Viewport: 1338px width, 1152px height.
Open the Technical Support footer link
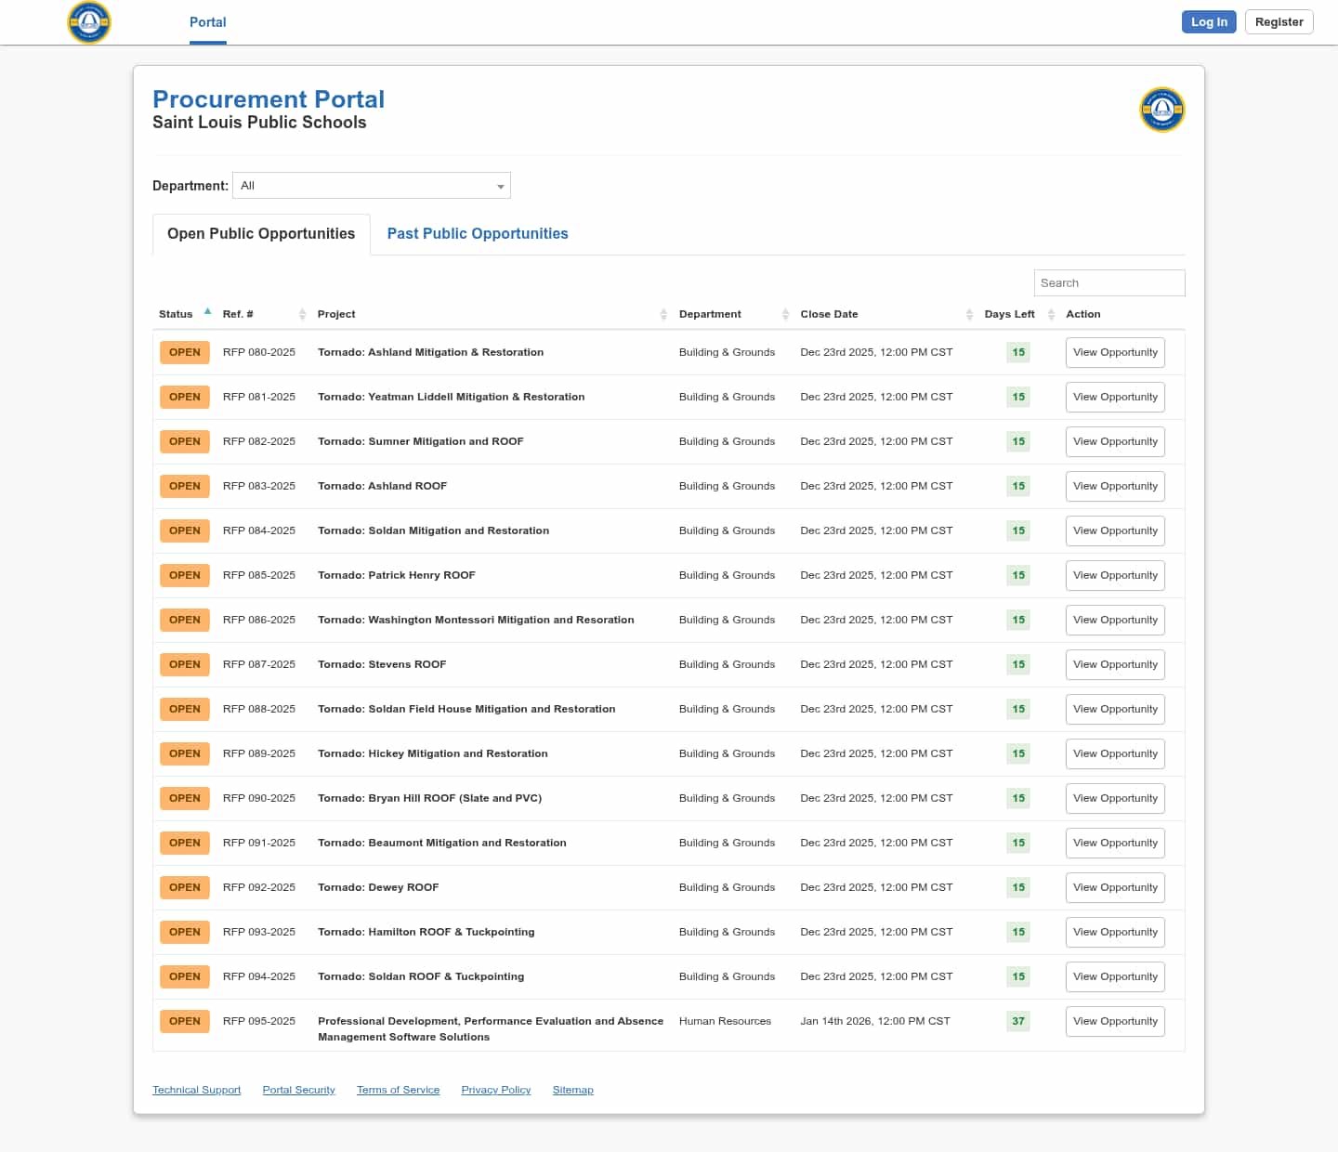[x=196, y=1090]
